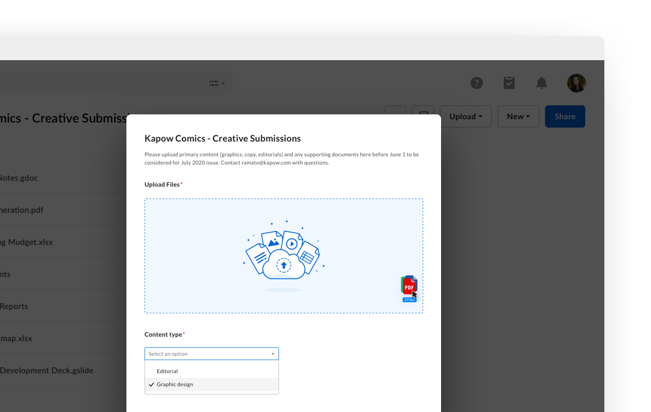Open the Help question mark icon

tap(477, 83)
